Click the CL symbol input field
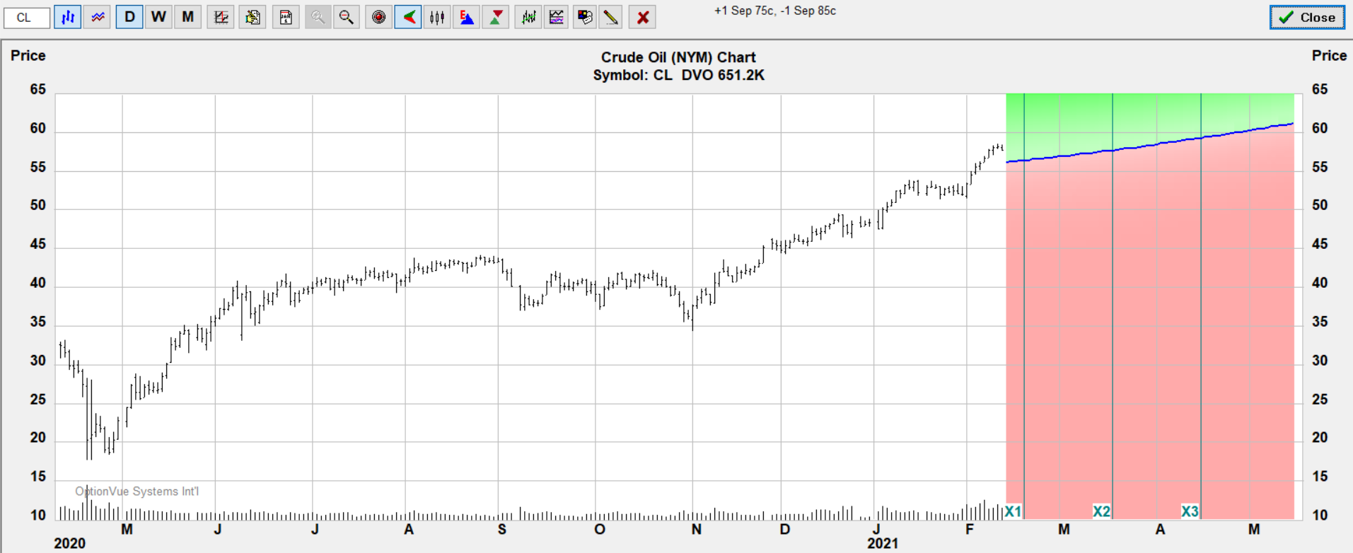The height and width of the screenshot is (553, 1353). (27, 17)
